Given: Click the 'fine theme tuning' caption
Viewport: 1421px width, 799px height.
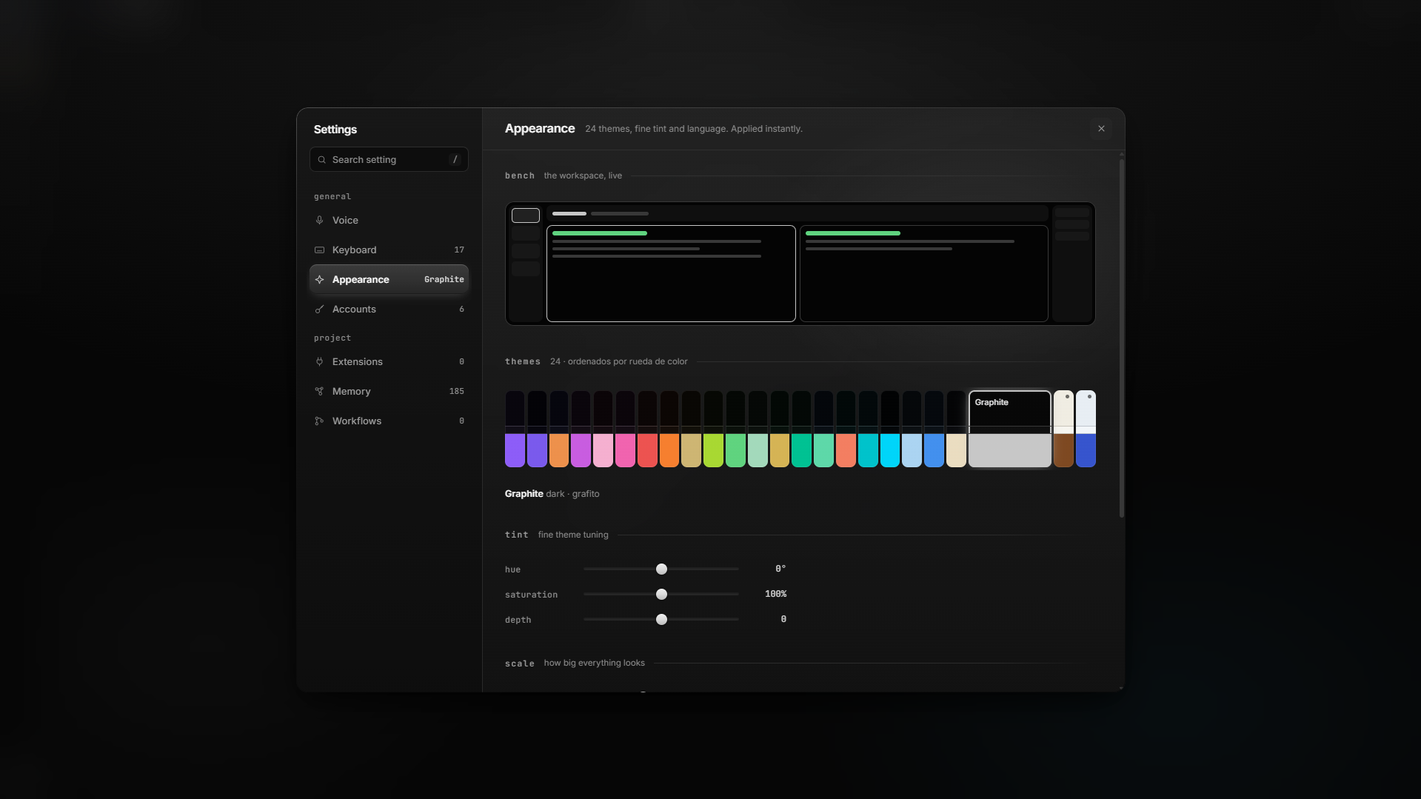Looking at the screenshot, I should pyautogui.click(x=573, y=535).
